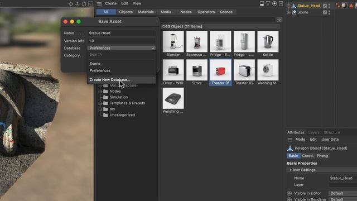
Task: Switch to the Objects filter tab
Action: pos(126,12)
